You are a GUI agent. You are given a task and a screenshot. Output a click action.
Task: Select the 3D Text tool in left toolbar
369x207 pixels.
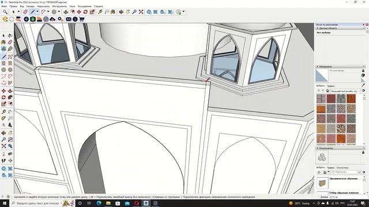pyautogui.click(x=10, y=125)
